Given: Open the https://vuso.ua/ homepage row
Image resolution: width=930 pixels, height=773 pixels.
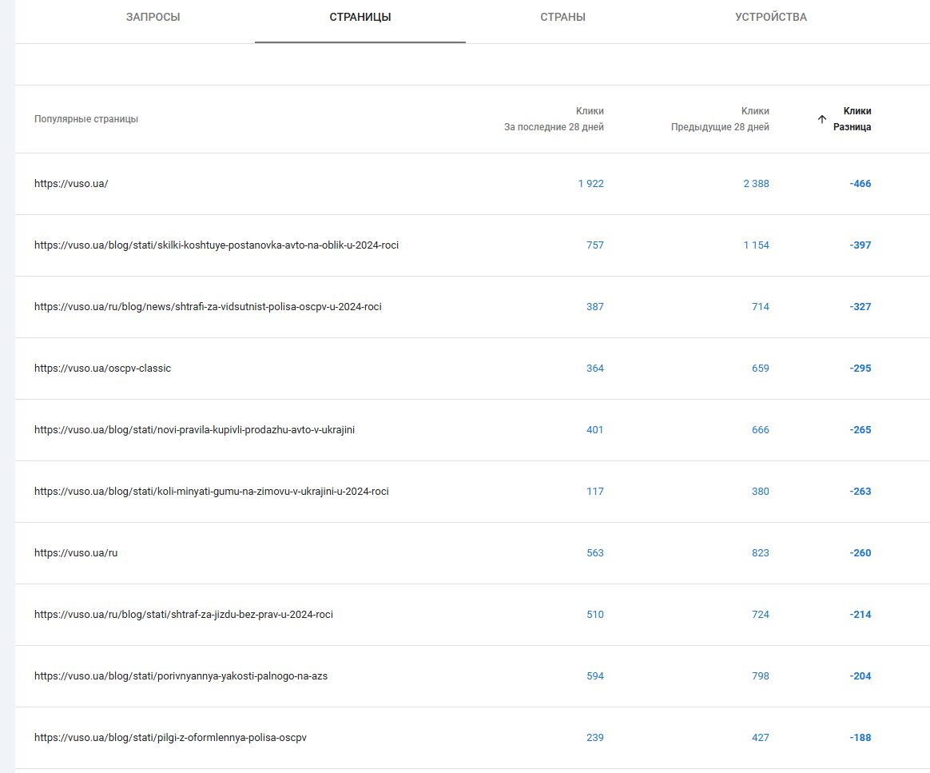Looking at the screenshot, I should tap(71, 184).
